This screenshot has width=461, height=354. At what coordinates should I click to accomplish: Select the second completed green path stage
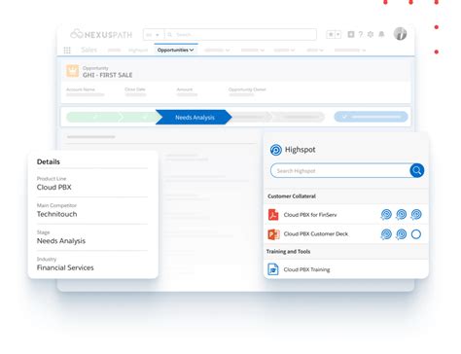(141, 117)
